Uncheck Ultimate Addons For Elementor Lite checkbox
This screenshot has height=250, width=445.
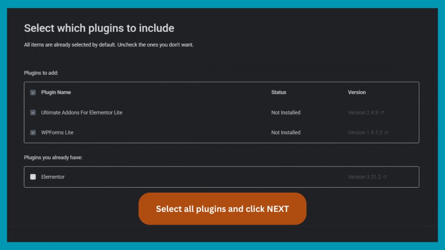[x=33, y=112]
